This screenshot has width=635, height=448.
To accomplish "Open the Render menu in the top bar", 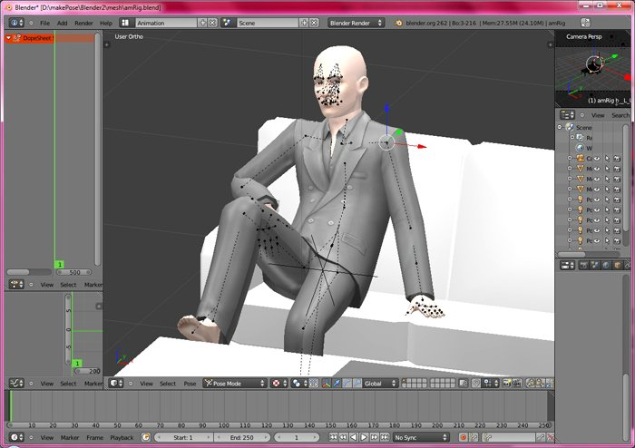I will pyautogui.click(x=83, y=23).
